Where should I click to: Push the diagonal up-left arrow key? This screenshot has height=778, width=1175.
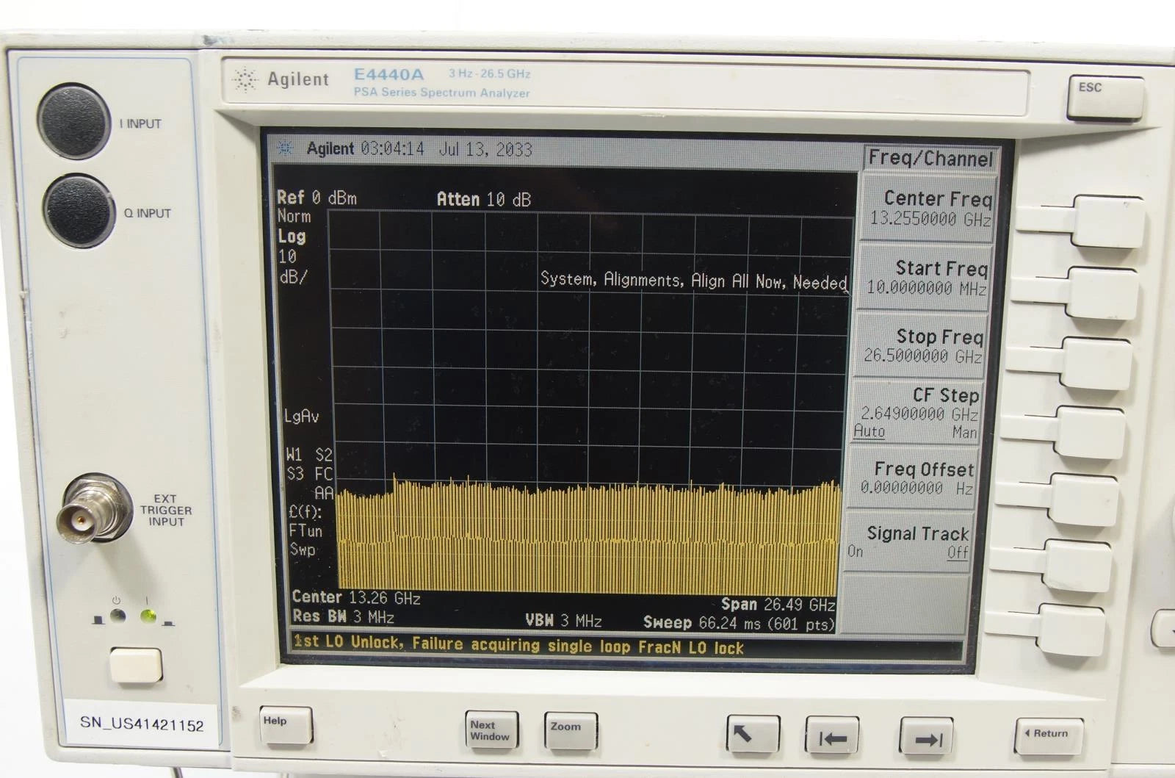[x=753, y=734]
